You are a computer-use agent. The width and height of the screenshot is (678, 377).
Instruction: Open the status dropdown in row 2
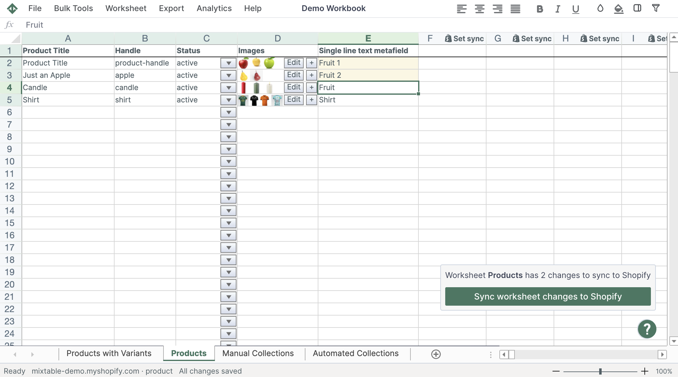coord(228,63)
